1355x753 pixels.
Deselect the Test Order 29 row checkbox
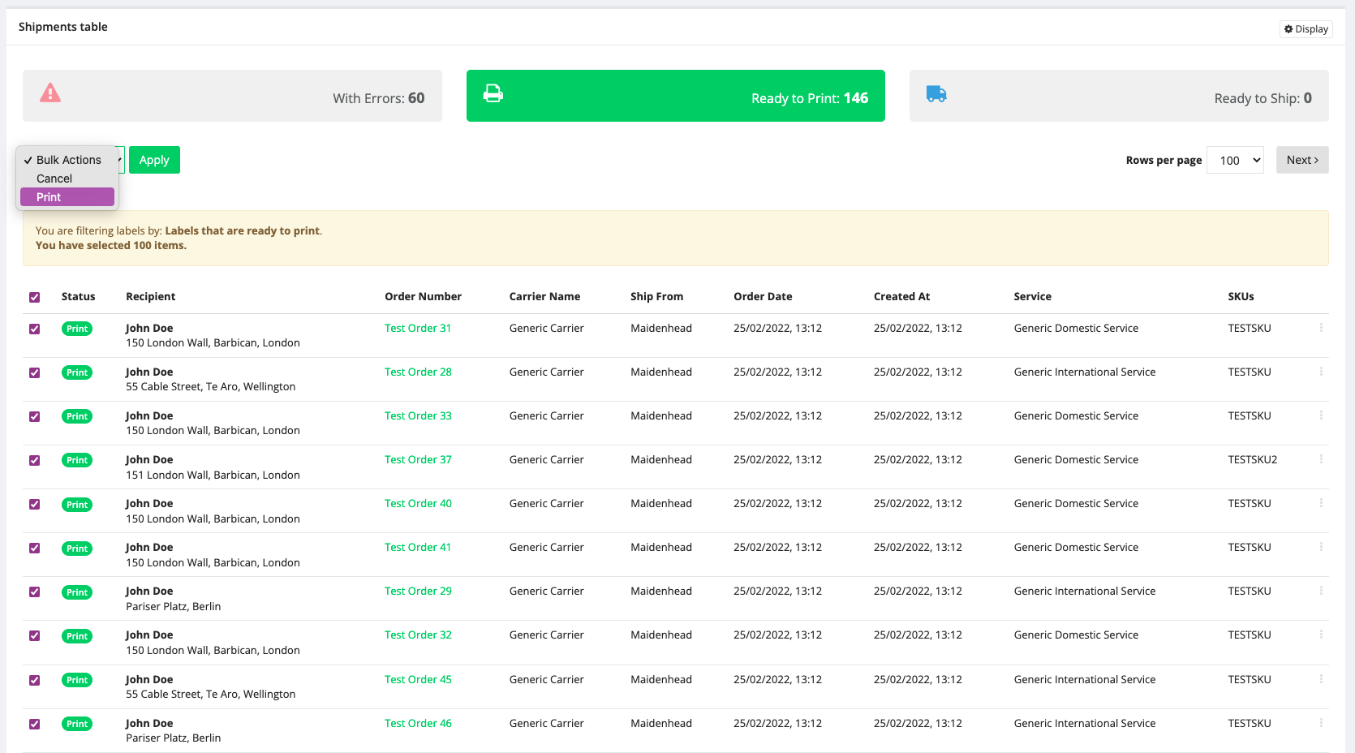(x=34, y=592)
